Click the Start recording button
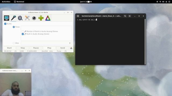The height and width of the screenshot is (96, 172). click(9, 48)
